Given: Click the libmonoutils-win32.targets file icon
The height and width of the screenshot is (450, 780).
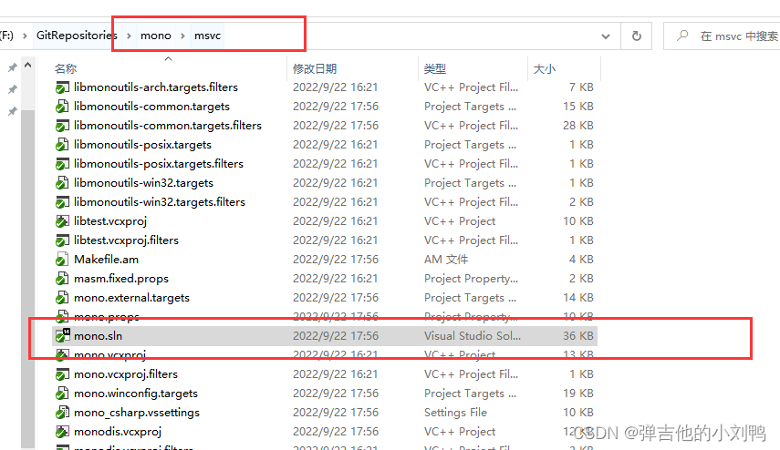Looking at the screenshot, I should [x=62, y=183].
